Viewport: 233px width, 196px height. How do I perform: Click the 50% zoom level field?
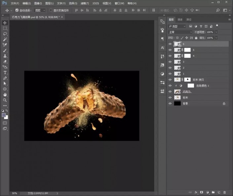[15, 193]
